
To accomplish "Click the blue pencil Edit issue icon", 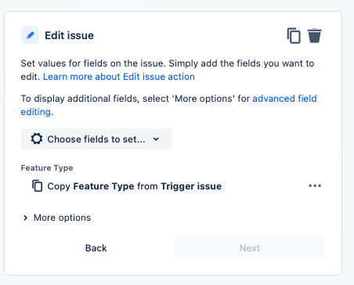I will (30, 35).
